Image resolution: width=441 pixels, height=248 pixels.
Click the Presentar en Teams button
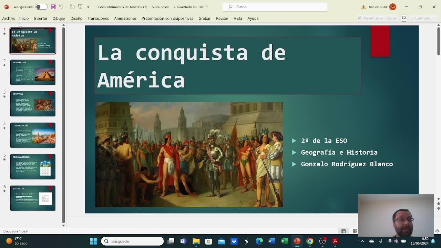pyautogui.click(x=378, y=18)
